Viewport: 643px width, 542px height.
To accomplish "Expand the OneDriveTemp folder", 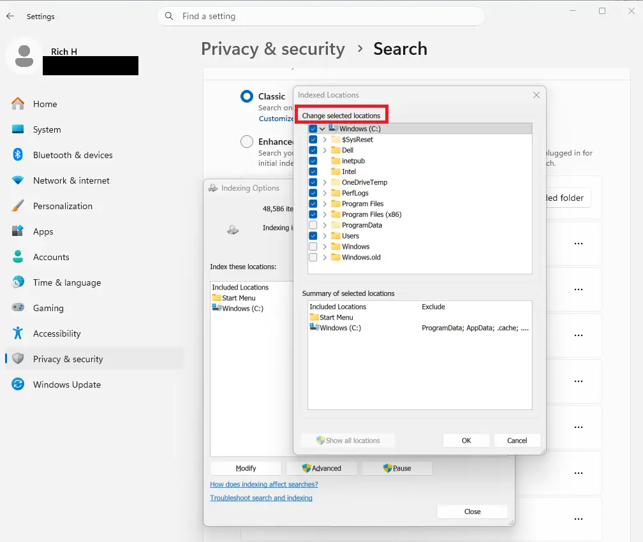I will (x=325, y=182).
